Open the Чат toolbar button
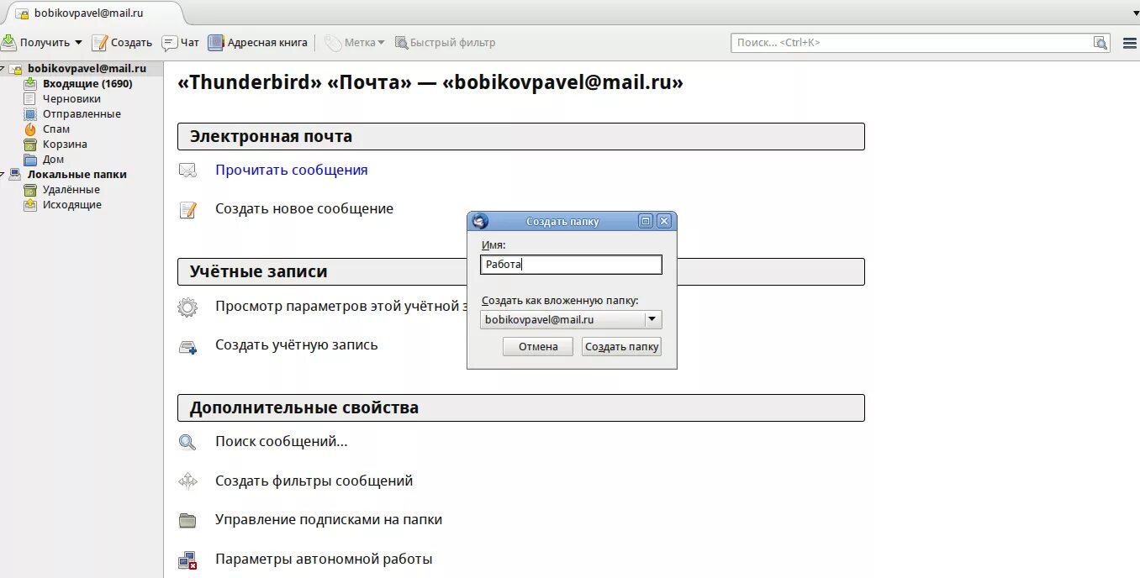Viewport: 1140px width, 578px height. pyautogui.click(x=181, y=42)
